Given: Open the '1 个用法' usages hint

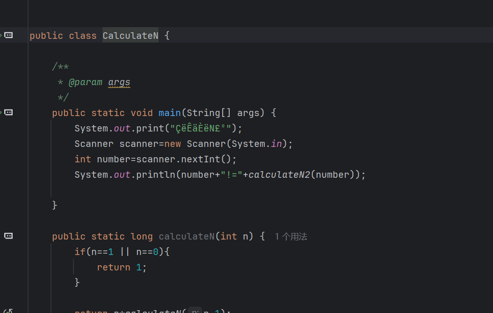Looking at the screenshot, I should 291,237.
